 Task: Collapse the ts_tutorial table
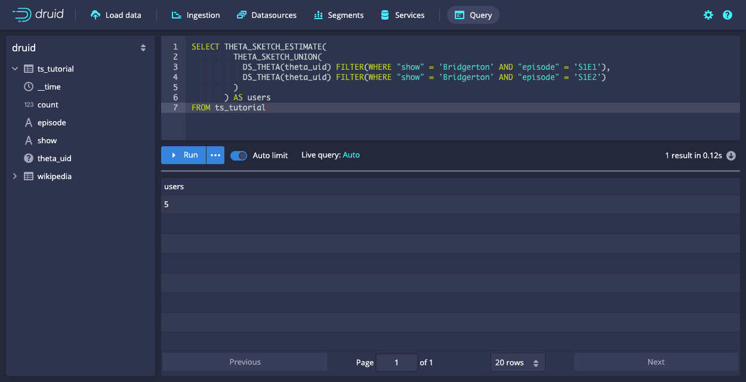(x=15, y=69)
